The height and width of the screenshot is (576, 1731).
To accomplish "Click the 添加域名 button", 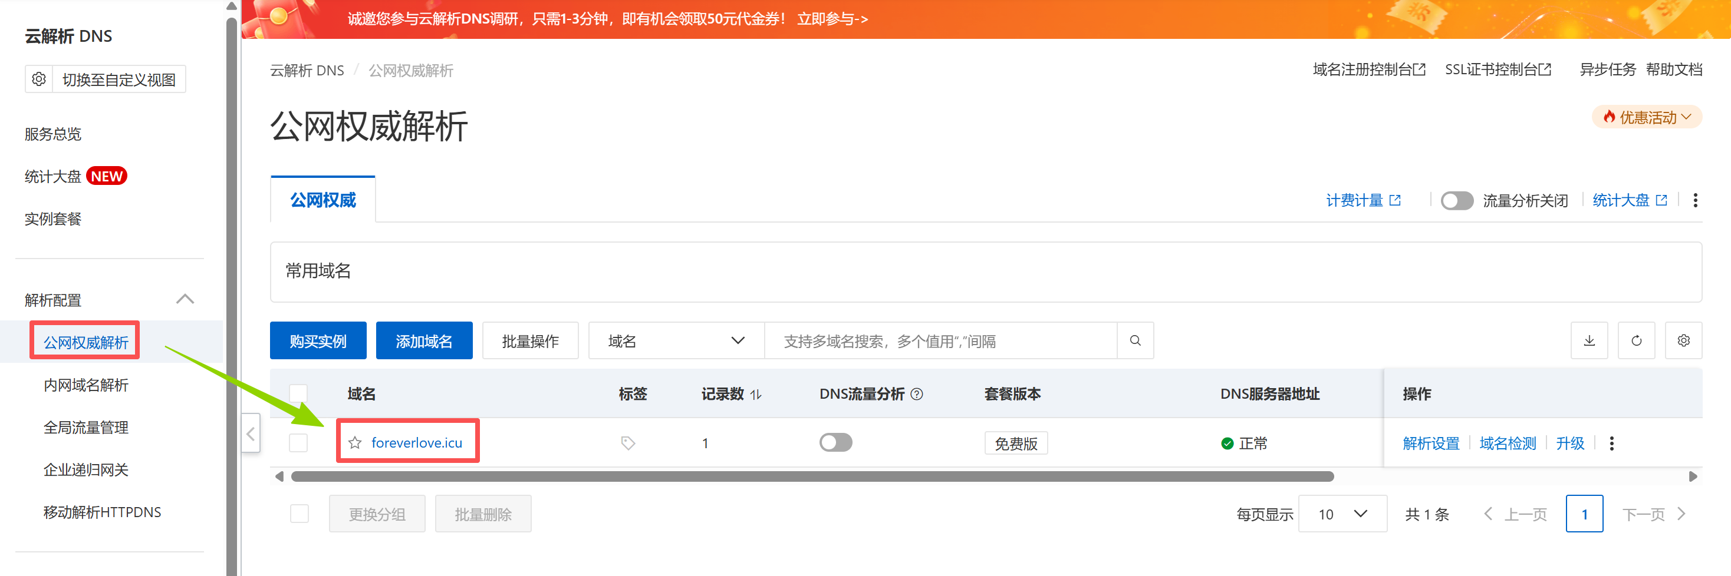I will (424, 340).
